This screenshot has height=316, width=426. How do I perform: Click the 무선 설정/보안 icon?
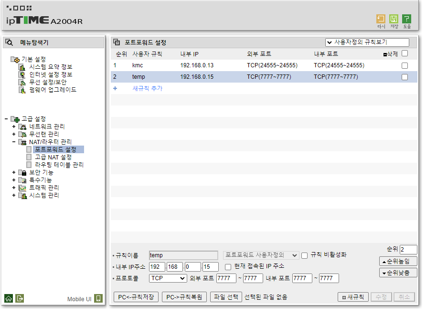pyautogui.click(x=22, y=82)
